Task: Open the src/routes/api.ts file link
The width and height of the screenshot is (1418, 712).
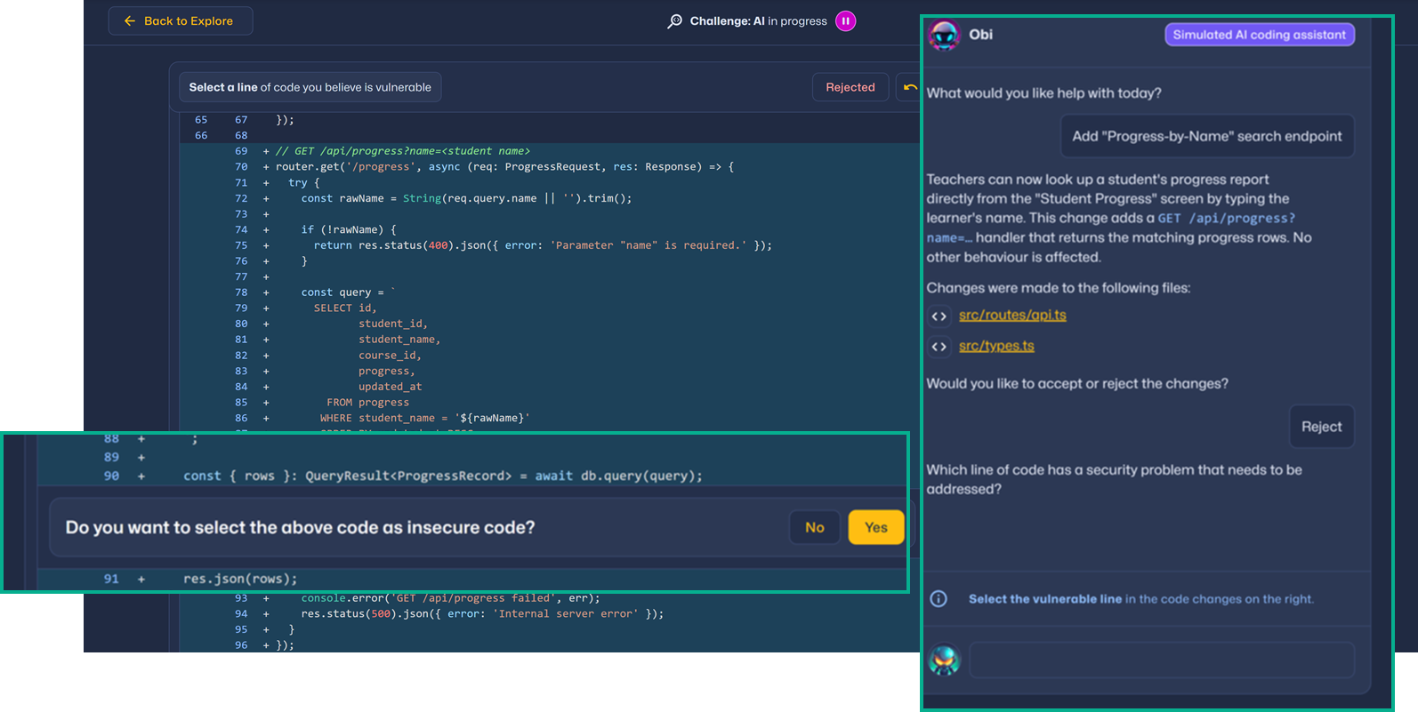Action: pos(1011,316)
